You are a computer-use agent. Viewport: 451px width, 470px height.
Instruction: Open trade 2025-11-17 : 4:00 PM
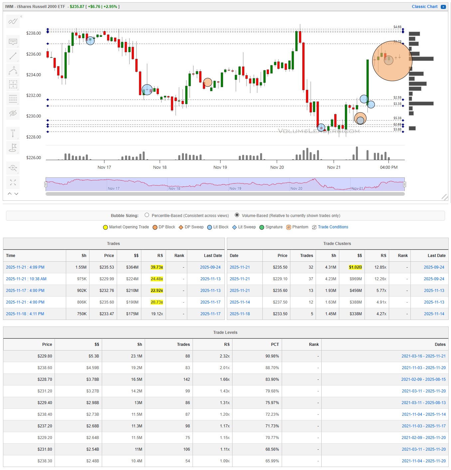(25, 291)
